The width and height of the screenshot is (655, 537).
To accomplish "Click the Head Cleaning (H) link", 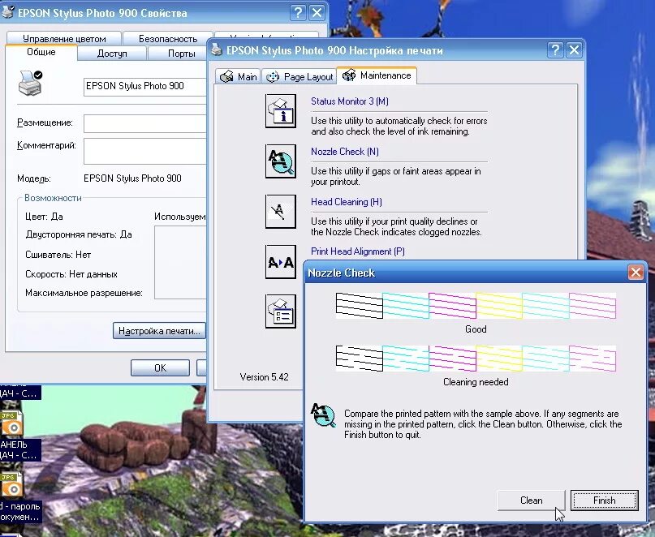I will pos(347,202).
